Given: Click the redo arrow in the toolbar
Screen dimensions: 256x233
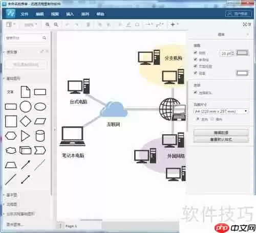Looking at the screenshot, I should (x=77, y=25).
